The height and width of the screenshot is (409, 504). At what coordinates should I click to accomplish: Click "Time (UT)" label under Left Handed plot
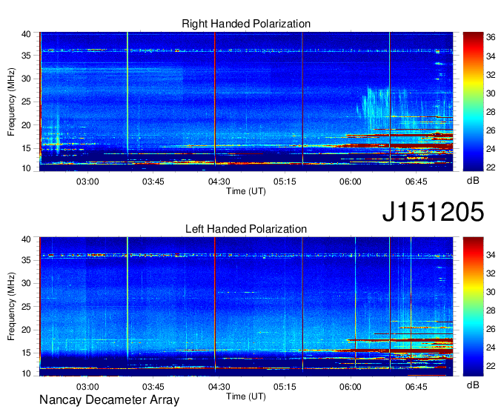click(x=246, y=396)
